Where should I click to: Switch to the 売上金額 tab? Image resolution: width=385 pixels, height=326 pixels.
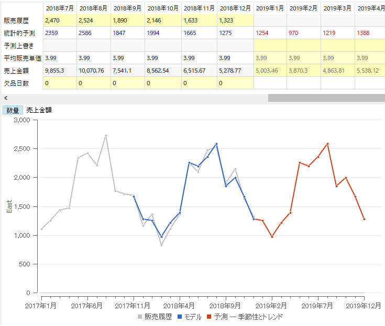tap(39, 110)
